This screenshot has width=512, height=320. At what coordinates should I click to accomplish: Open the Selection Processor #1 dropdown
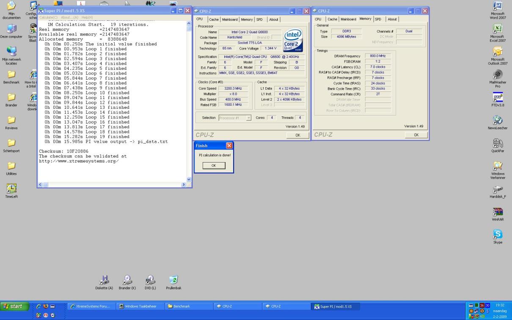(235, 118)
